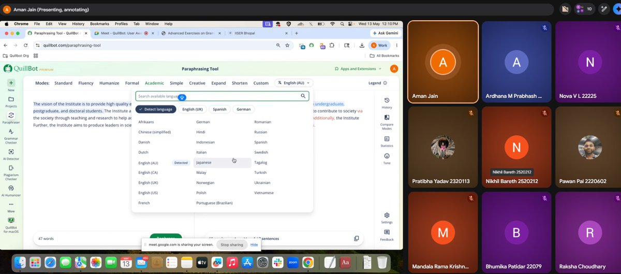Select English (US) from language list
The height and width of the screenshot is (274, 621).
click(x=148, y=193)
